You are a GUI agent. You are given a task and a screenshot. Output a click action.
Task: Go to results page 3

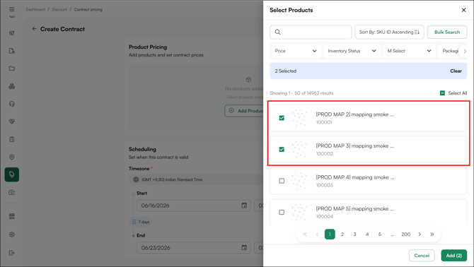click(355, 234)
